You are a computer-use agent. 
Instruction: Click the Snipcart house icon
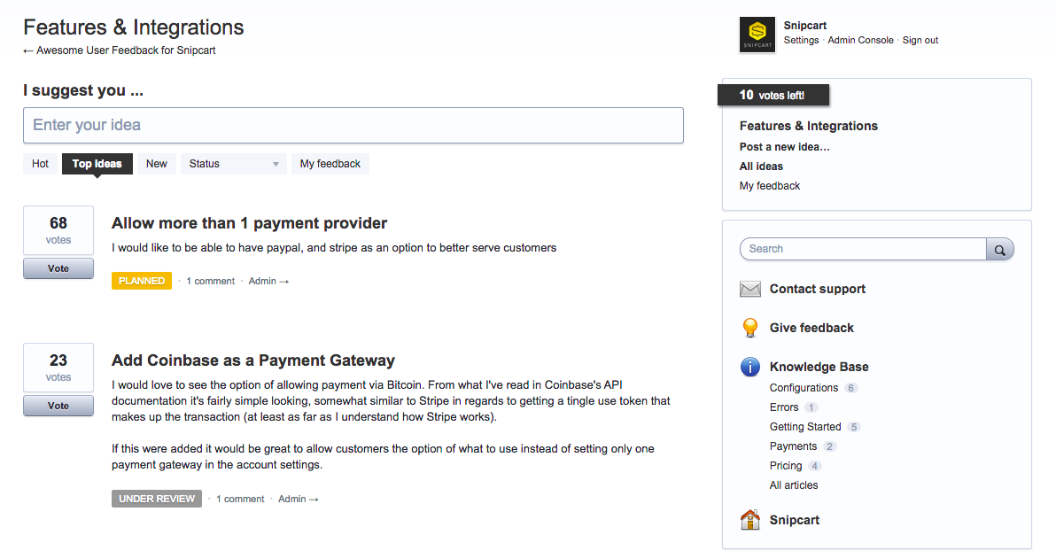[x=750, y=520]
